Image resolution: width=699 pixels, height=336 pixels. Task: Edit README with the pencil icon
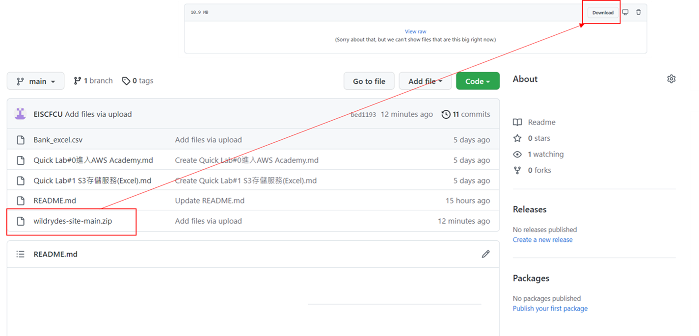click(x=485, y=254)
